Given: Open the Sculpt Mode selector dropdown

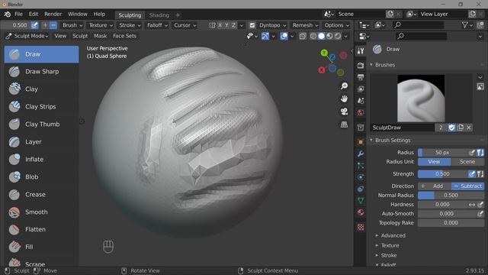Looking at the screenshot, I should pos(27,36).
